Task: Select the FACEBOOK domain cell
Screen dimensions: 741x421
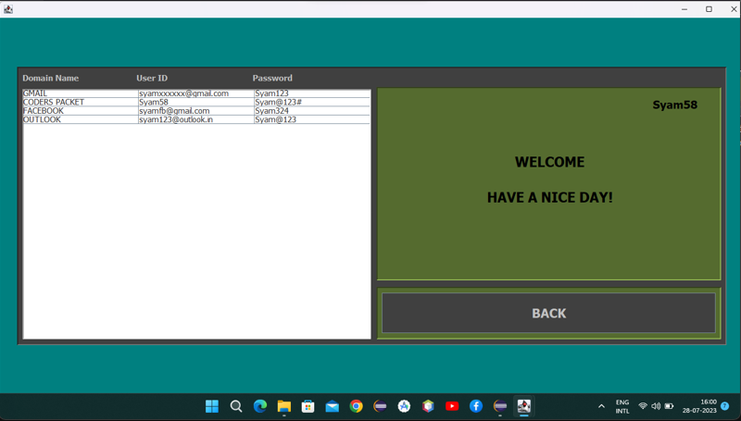Action: 81,111
